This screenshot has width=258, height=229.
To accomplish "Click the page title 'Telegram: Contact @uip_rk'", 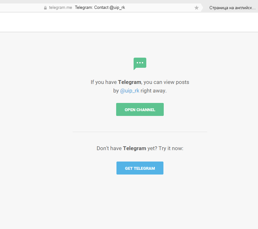I will click(100, 8).
